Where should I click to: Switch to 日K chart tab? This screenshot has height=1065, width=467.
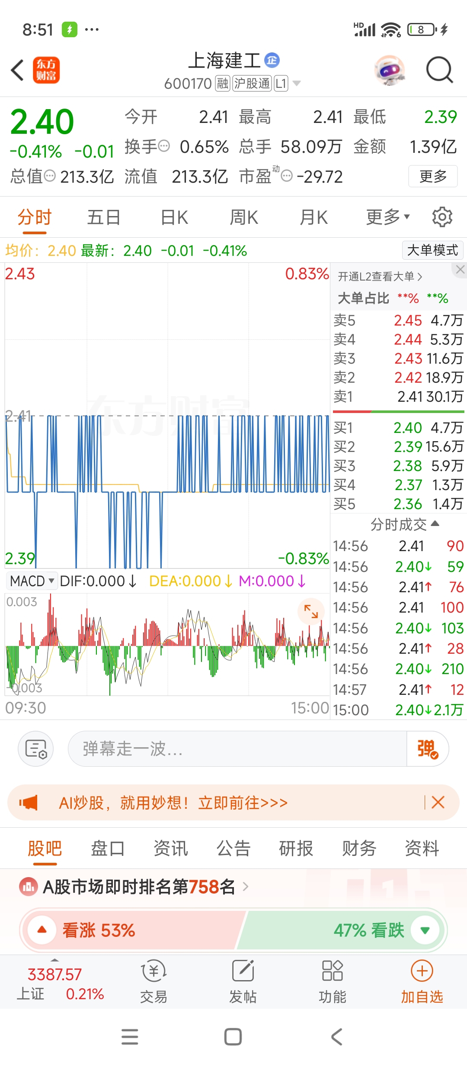(174, 217)
